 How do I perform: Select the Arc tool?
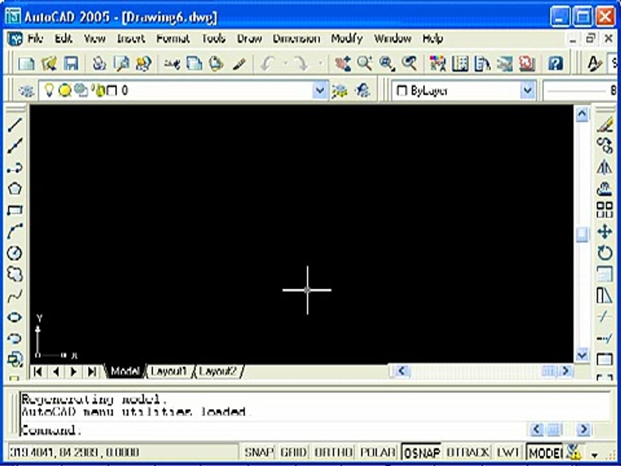tap(15, 232)
